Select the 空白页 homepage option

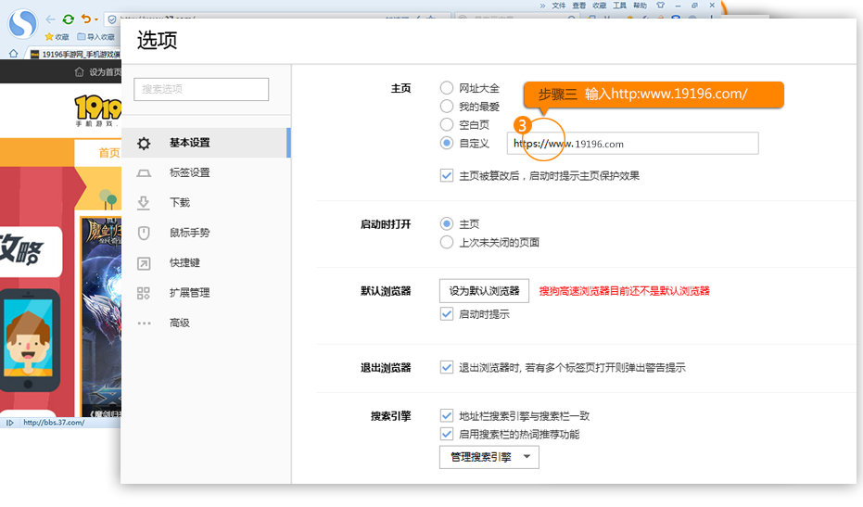coord(447,124)
